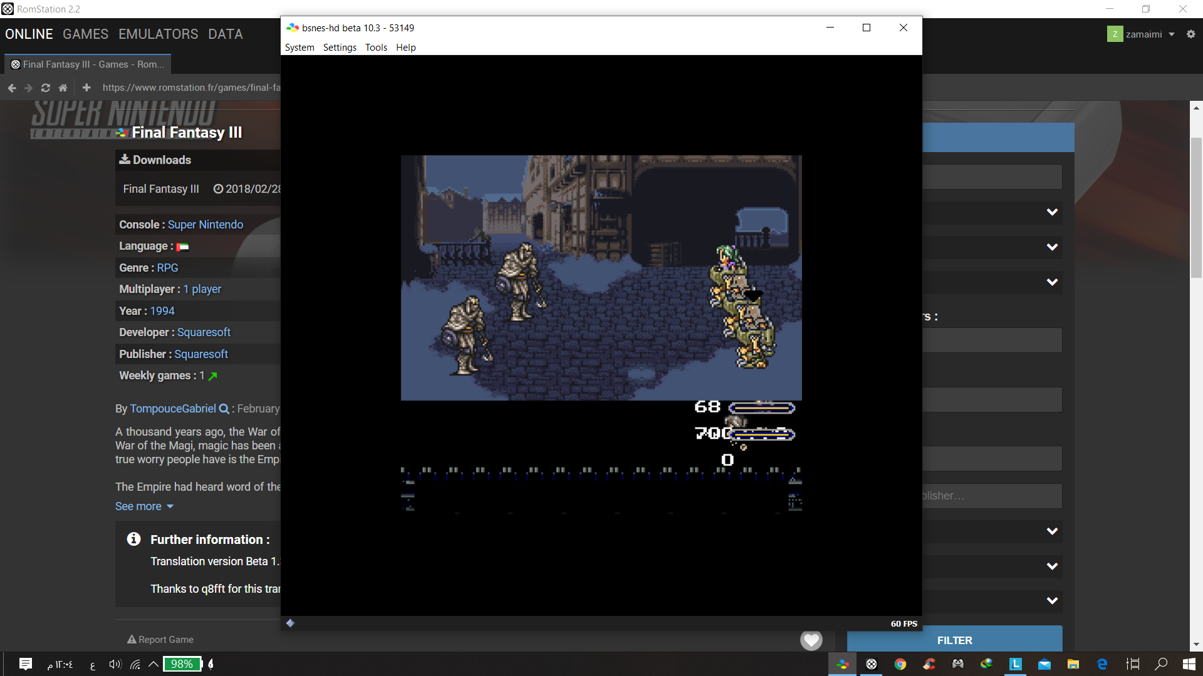Viewport: 1203px width, 676px height.
Task: Go back with the left arrow icon
Action: [12, 88]
